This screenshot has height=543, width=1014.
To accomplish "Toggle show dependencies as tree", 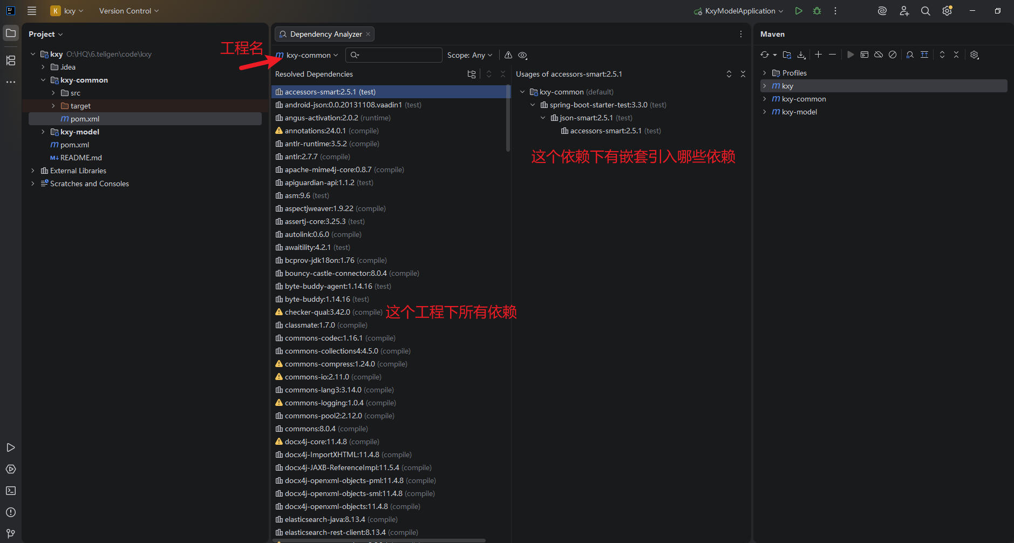I will coord(472,74).
